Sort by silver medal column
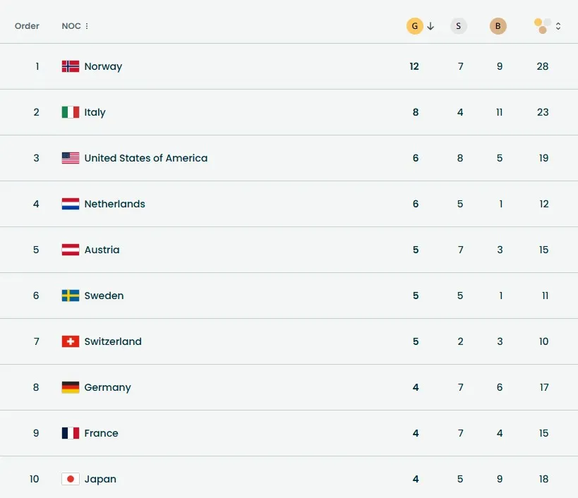The image size is (578, 498). coord(459,26)
